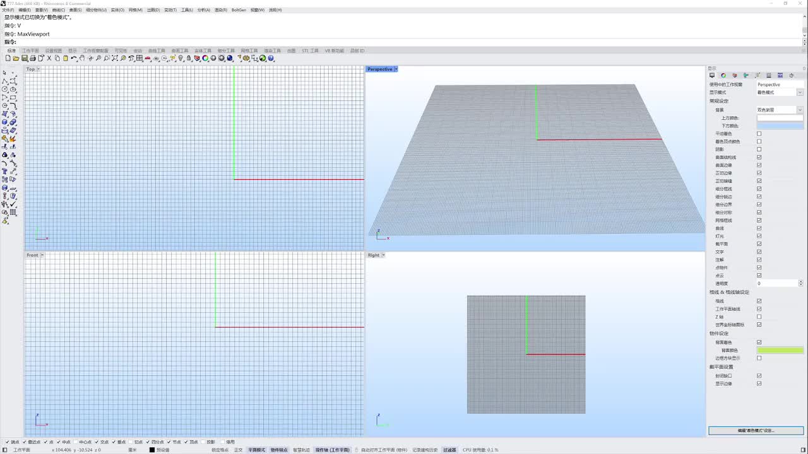Click the Help question mark icon
Screen dimensions: 808x454
(271, 58)
